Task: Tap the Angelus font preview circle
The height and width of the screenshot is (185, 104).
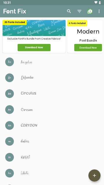Action: (x=10, y=62)
